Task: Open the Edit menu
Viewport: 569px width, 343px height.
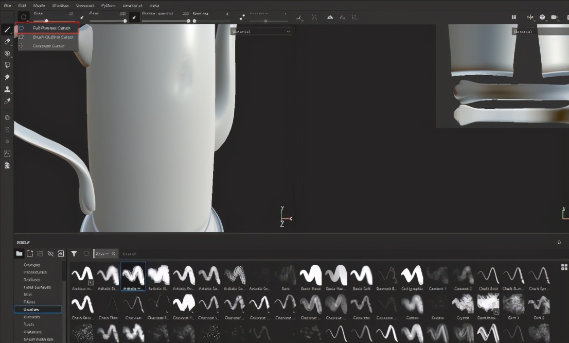Action: coord(22,6)
